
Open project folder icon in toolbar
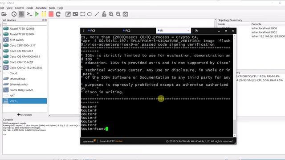point(4,14)
